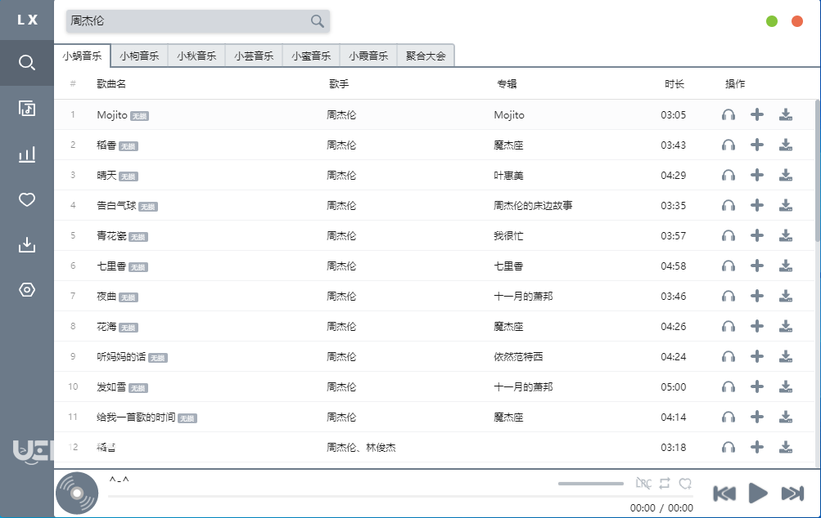Switch to the 小枸音乐 tab
The height and width of the screenshot is (518, 821).
coord(141,56)
